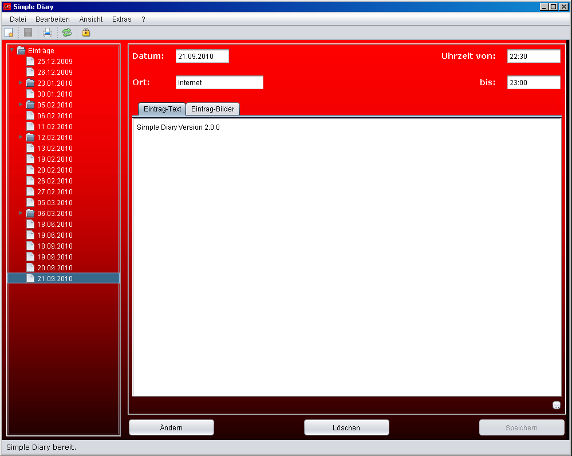Switch to the Eintrag-Bilder tab
This screenshot has height=456, width=572.
coord(212,109)
